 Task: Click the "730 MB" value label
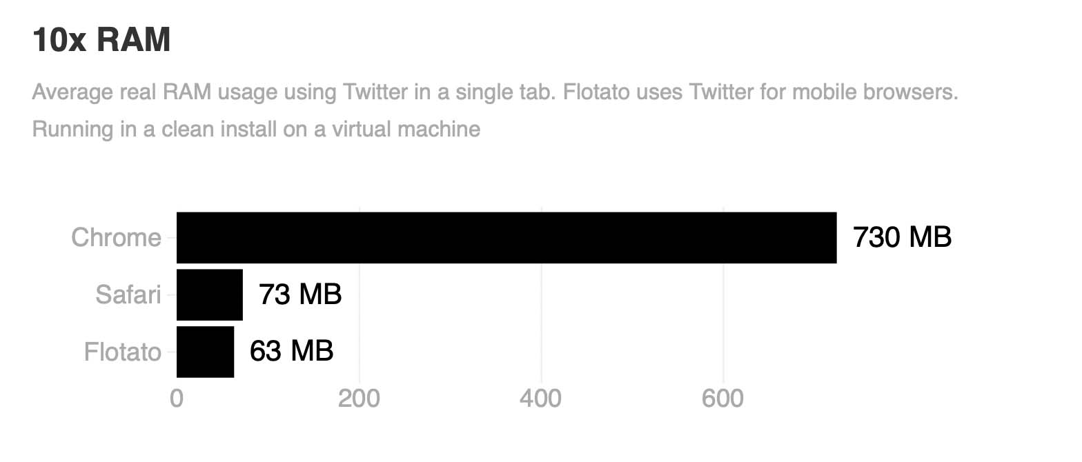(902, 238)
